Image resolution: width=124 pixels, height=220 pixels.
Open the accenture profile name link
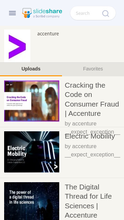point(48,34)
